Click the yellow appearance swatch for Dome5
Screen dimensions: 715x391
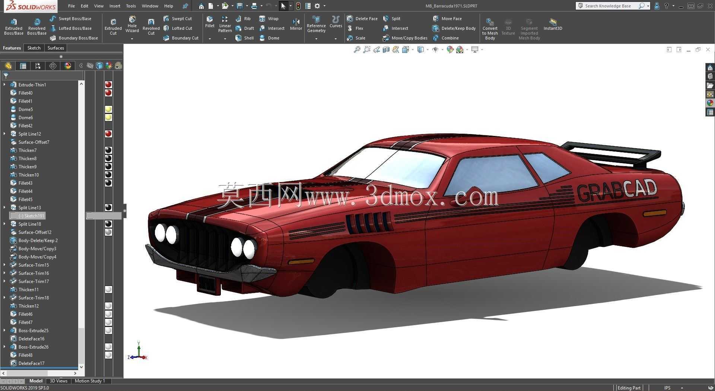coord(108,109)
